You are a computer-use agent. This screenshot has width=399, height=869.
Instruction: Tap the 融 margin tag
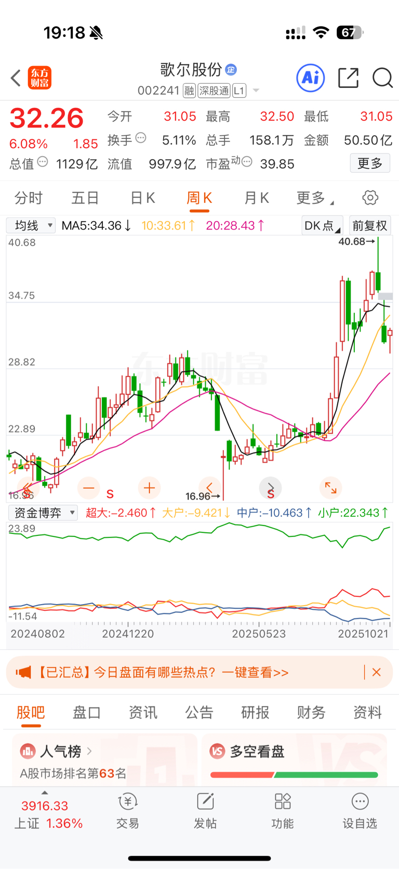189,91
